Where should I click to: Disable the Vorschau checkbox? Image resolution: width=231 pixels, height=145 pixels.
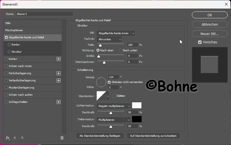(200, 42)
